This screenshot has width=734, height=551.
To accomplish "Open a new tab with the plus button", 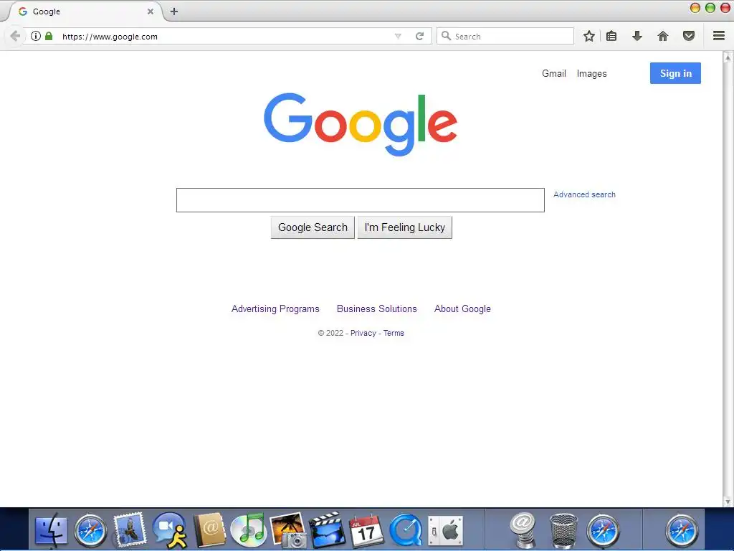I will (x=174, y=11).
